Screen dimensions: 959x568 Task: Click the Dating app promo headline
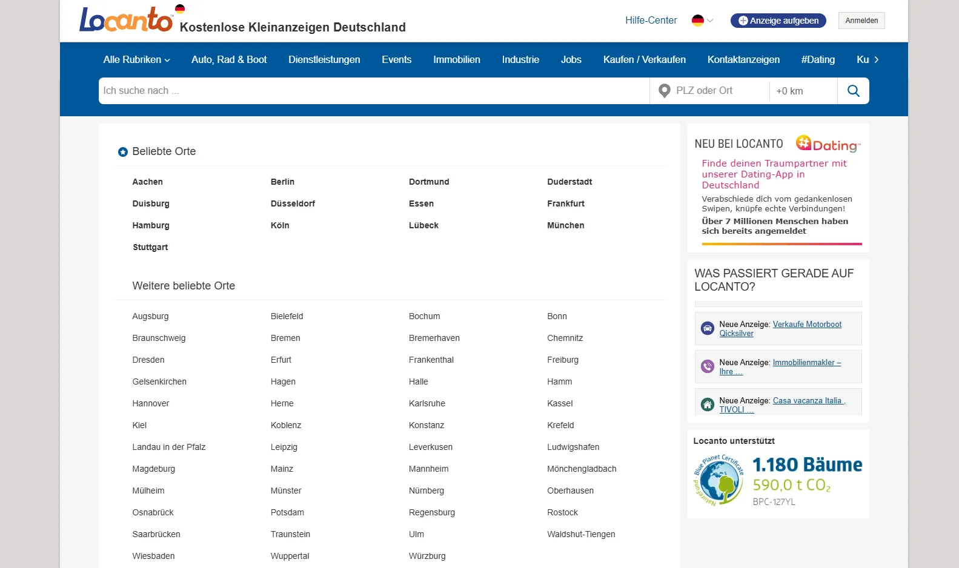click(774, 174)
